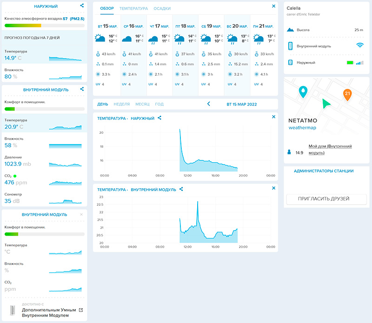This screenshot has width=372, height=323.
Task: Click share icon in first Внутренний модуль panel
Action: tap(82, 89)
